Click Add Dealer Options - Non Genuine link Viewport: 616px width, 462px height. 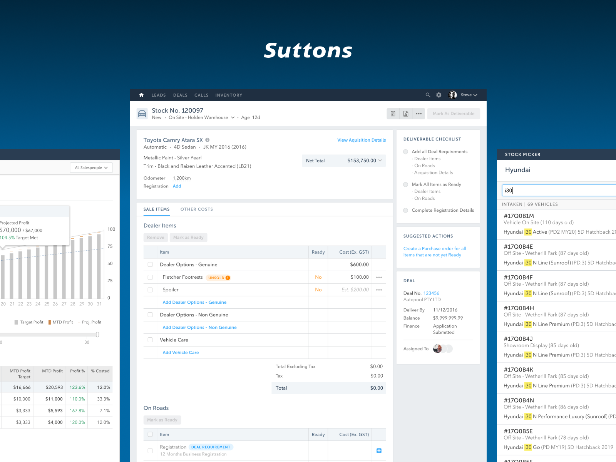199,328
